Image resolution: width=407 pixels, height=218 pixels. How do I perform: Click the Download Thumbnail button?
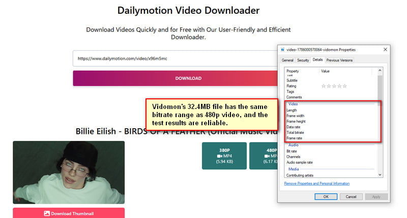(x=69, y=213)
